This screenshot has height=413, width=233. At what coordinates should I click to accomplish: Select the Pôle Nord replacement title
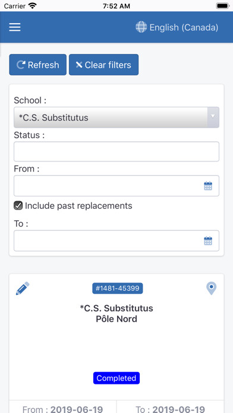click(x=116, y=319)
